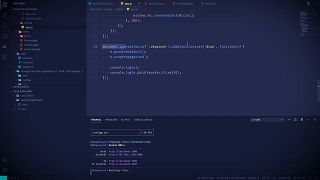The width and height of the screenshot is (320, 180).
Task: Open routes.ts file in explorer
Action: point(27,62)
